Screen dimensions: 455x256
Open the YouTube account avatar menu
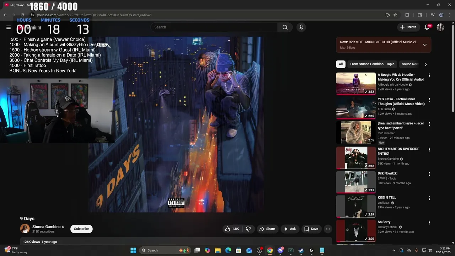pyautogui.click(x=440, y=27)
